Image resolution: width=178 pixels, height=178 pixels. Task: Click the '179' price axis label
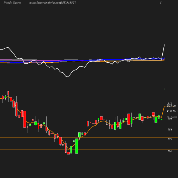(x=170, y=139)
